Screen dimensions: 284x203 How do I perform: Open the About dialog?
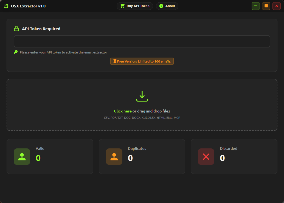(167, 6)
